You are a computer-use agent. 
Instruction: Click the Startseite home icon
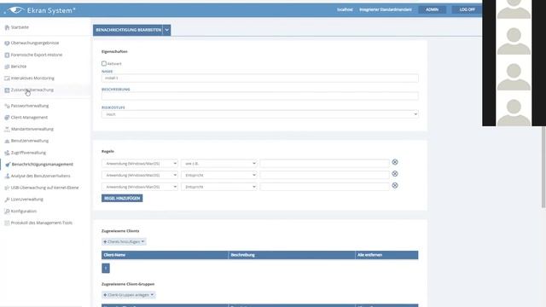[7, 27]
